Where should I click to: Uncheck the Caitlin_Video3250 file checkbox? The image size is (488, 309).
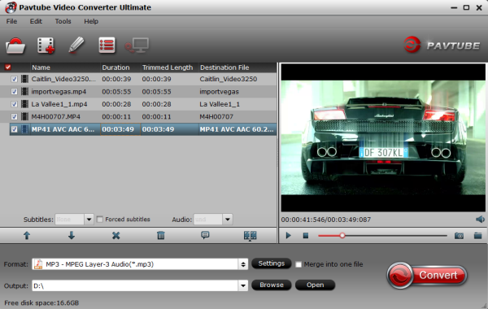tap(14, 79)
